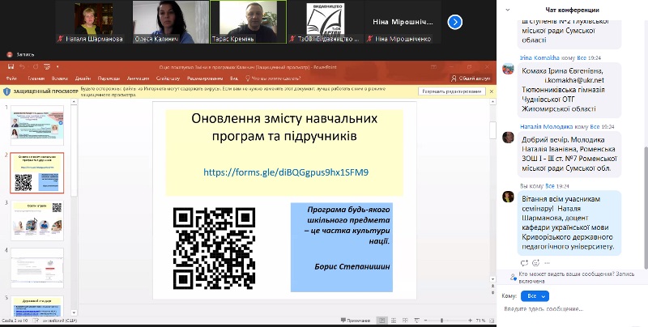Open the Вставка ribbon tab
The width and height of the screenshot is (648, 327).
60,79
